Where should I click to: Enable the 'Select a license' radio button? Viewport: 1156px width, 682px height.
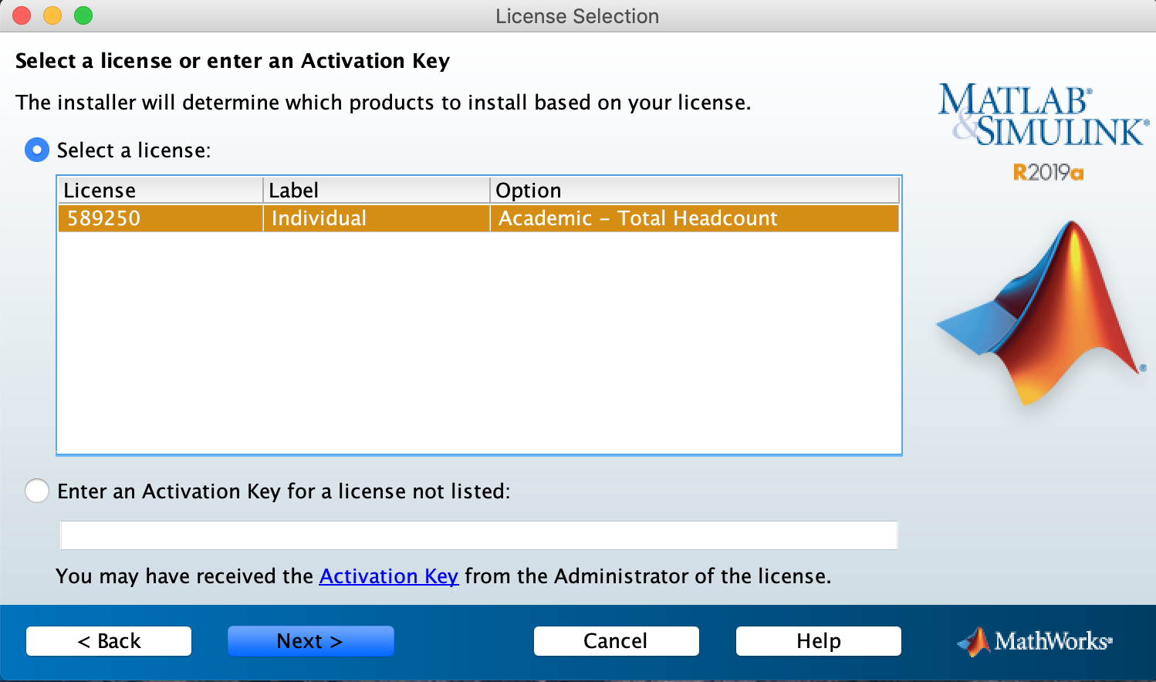pos(36,150)
